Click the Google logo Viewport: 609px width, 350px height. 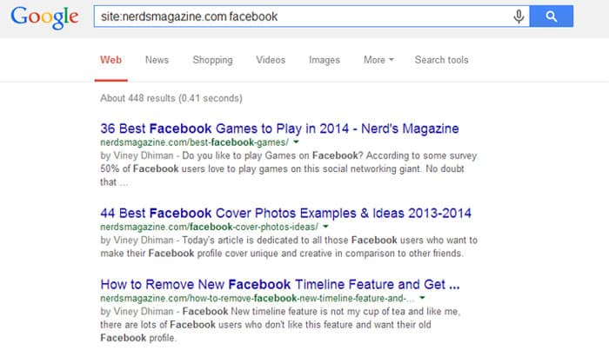(x=44, y=17)
